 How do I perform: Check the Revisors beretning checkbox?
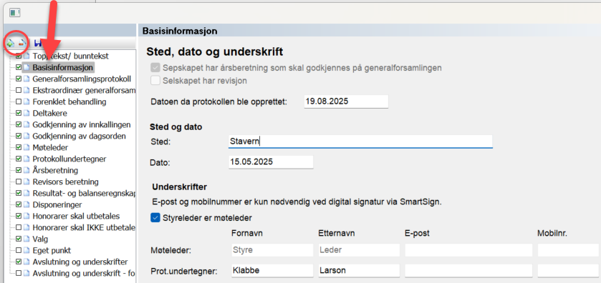[x=19, y=182]
